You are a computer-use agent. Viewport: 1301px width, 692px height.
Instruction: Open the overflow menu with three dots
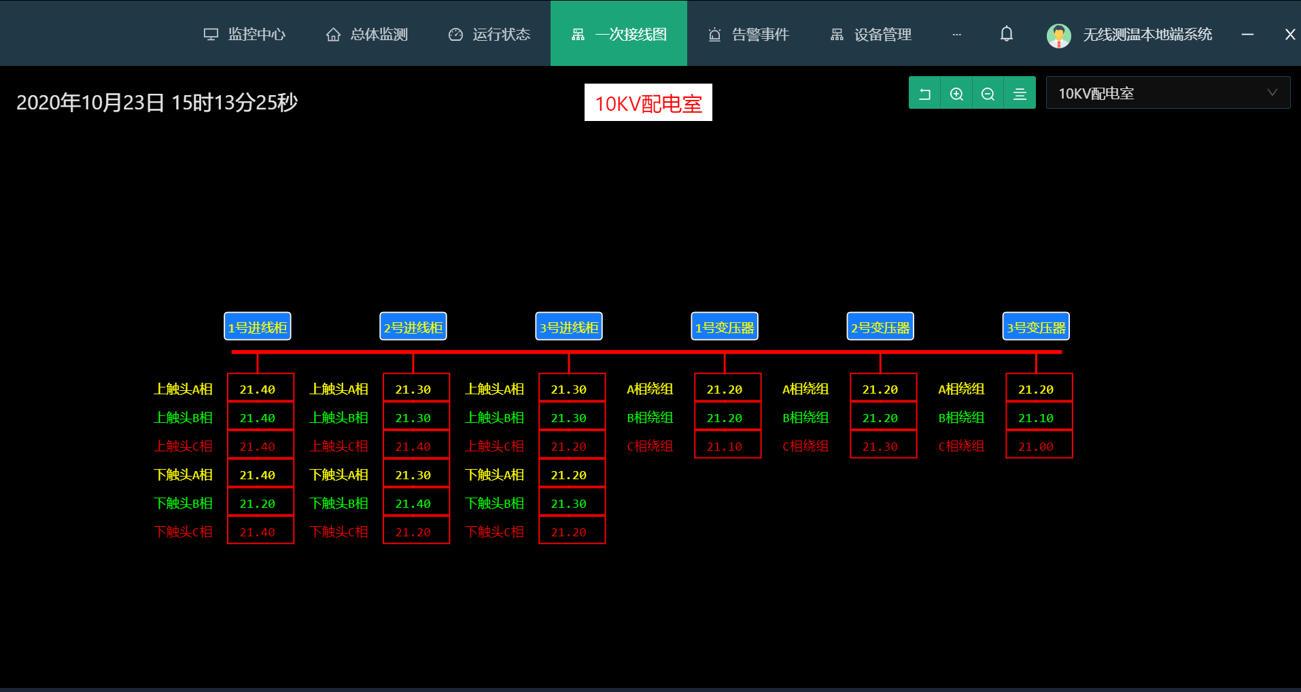tap(957, 34)
